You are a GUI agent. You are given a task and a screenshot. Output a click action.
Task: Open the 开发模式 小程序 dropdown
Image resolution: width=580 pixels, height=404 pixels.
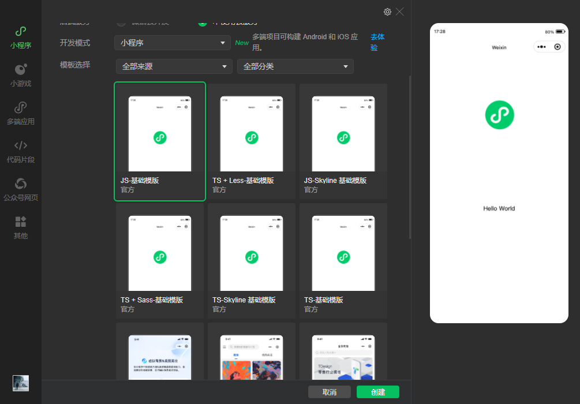point(173,43)
